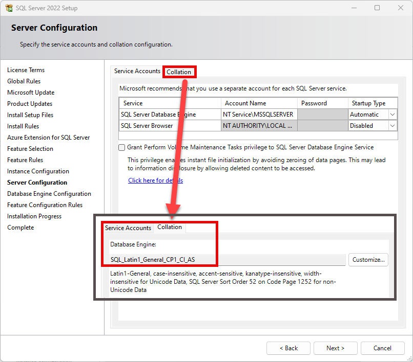
Task: Open Startup Type dropdown for SQL Server Browser
Action: [x=392, y=126]
